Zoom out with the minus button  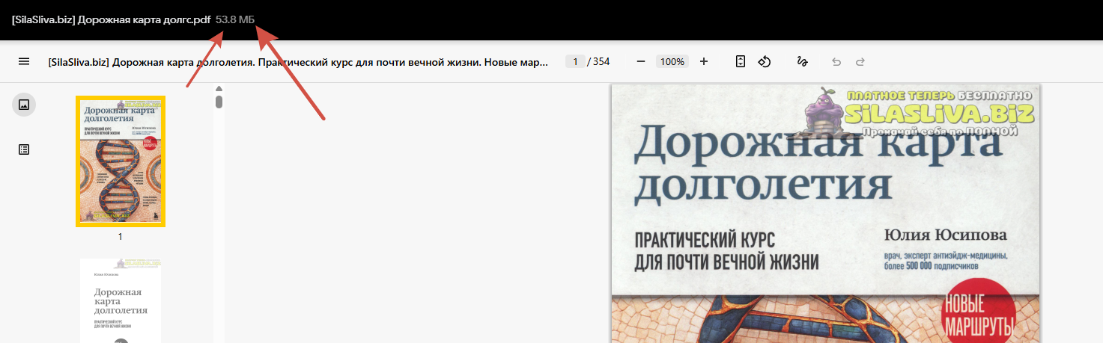click(x=641, y=61)
